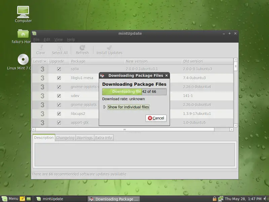Click the network tray icon

click(x=221, y=199)
